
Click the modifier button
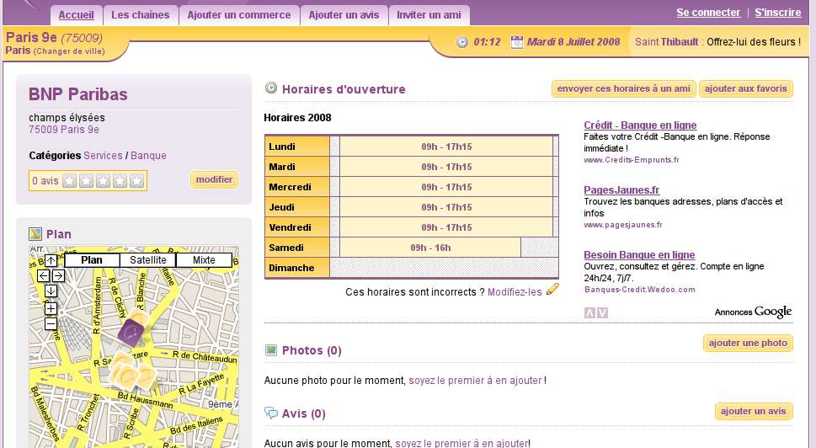215,179
